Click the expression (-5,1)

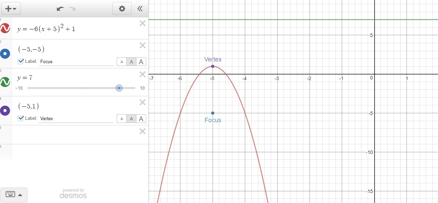coord(29,106)
